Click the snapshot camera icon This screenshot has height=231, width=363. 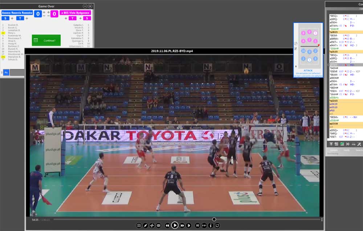(x=139, y=225)
